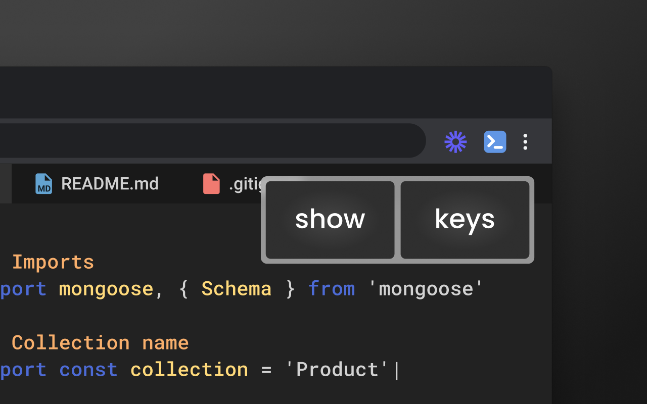
Task: Click the red .gitignore file icon
Action: coord(211,184)
